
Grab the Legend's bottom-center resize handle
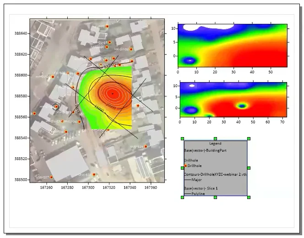pyautogui.click(x=215, y=197)
